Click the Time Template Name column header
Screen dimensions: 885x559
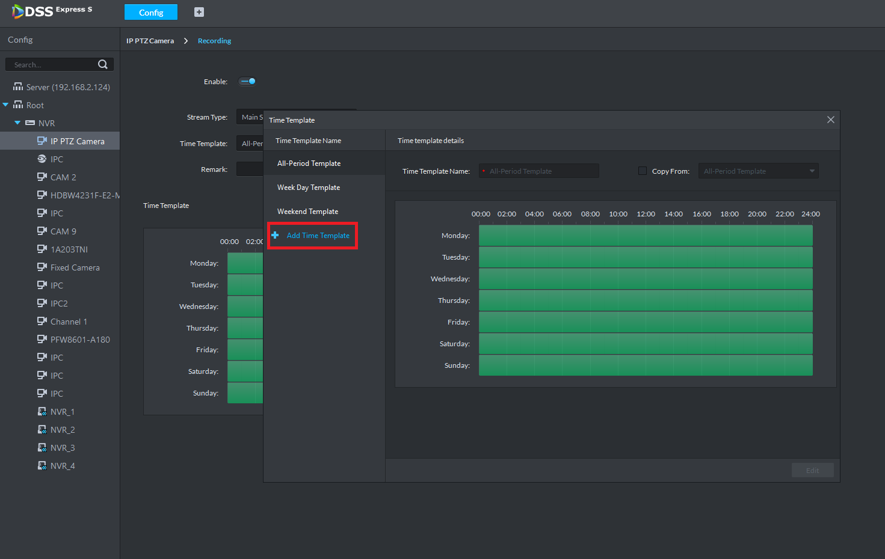(308, 141)
